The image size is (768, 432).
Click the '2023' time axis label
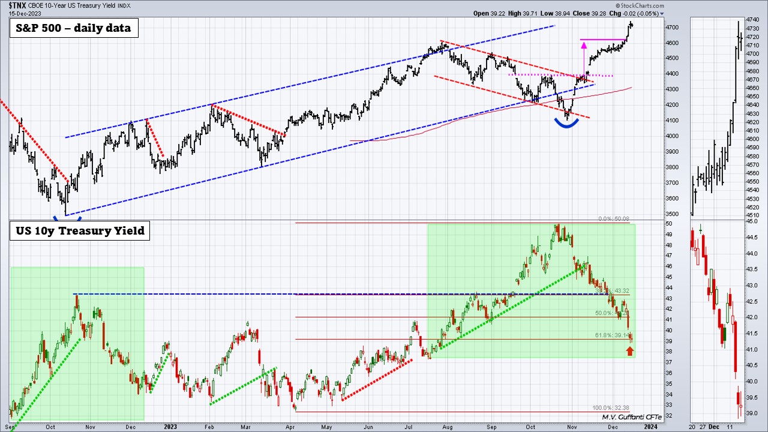(x=170, y=427)
